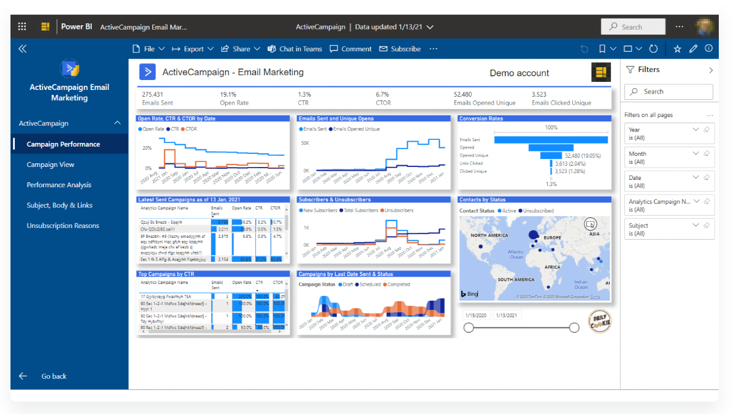Click Chat in Teams button
The image size is (741, 414).
coord(295,49)
